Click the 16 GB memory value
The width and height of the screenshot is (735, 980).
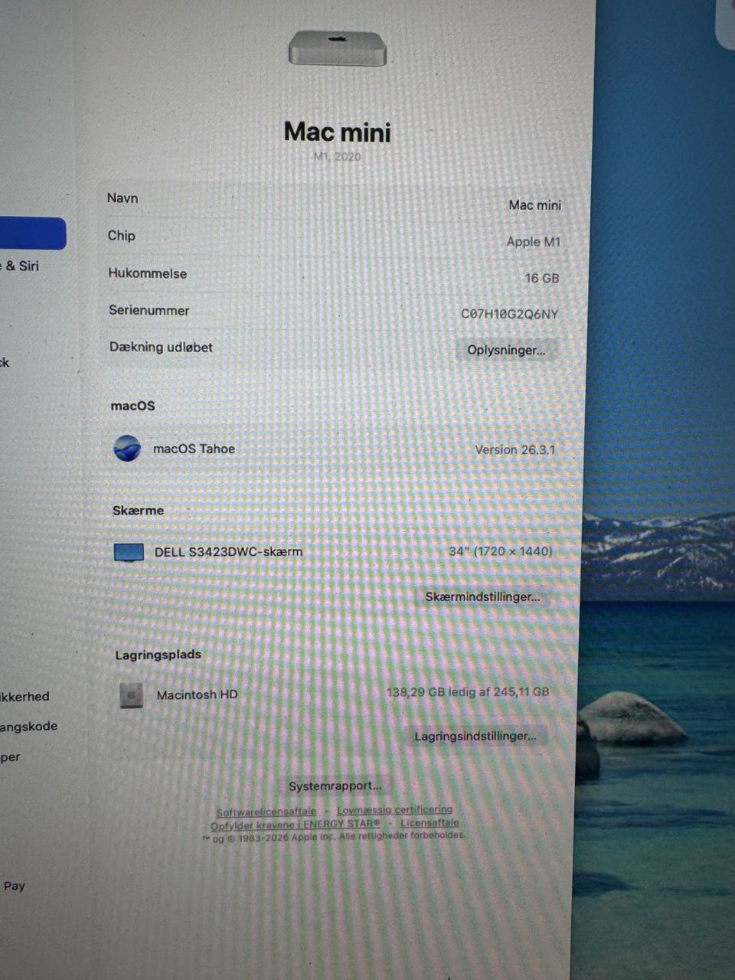(x=542, y=278)
